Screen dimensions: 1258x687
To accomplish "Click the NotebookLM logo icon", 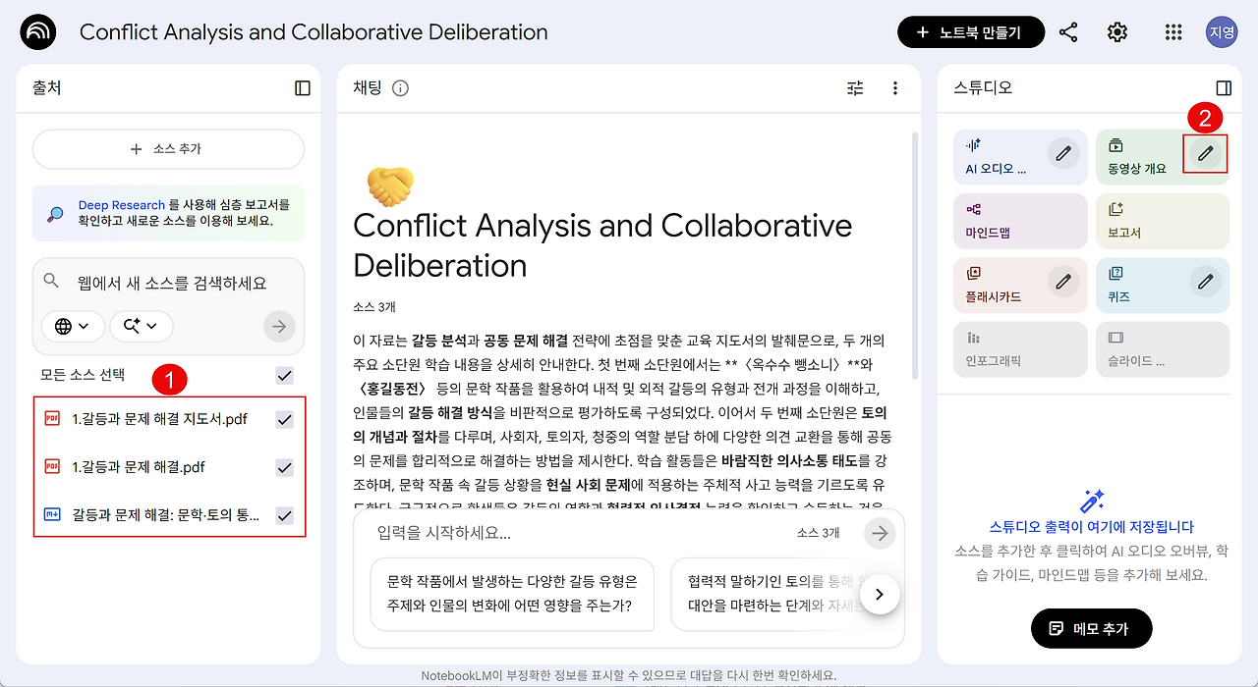I will point(38,32).
